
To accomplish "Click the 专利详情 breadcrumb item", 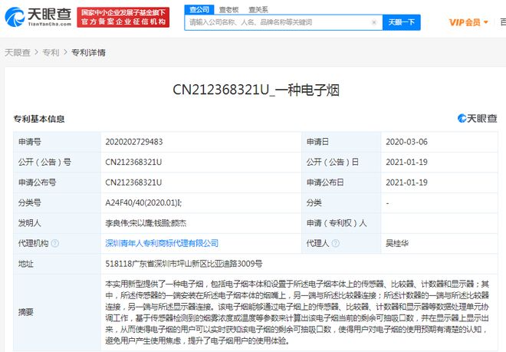I will tap(88, 53).
